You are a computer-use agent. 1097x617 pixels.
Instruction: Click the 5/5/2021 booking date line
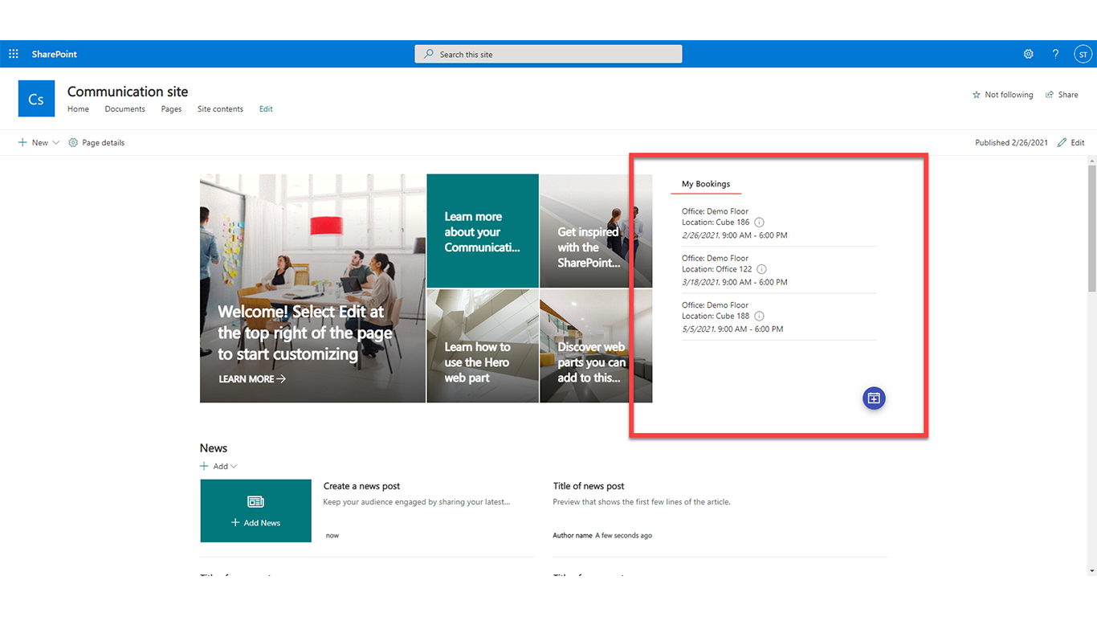[x=732, y=329]
